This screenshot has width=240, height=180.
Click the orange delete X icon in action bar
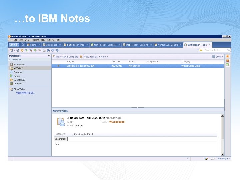tap(81, 57)
